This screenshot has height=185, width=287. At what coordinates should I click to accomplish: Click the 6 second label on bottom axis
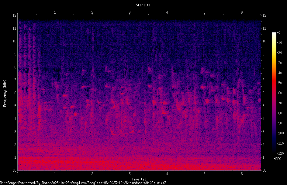pos(242,174)
